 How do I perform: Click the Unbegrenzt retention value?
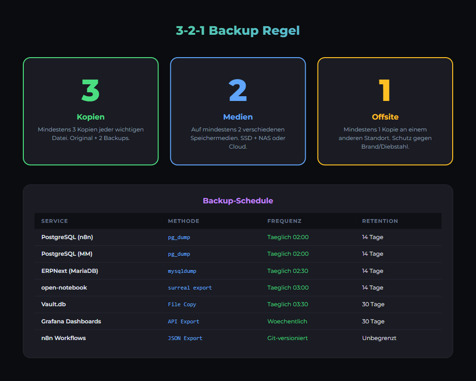point(379,338)
